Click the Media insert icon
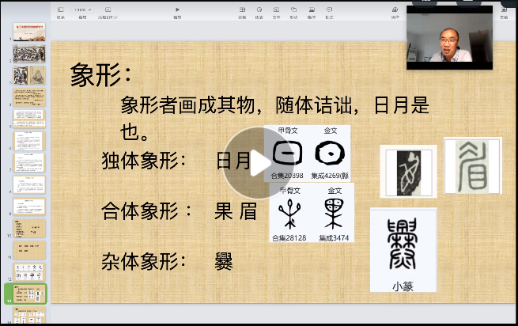The height and width of the screenshot is (326, 518). tap(312, 11)
